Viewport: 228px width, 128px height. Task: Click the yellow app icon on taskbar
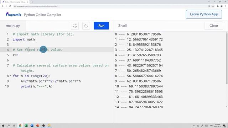(49, 126)
